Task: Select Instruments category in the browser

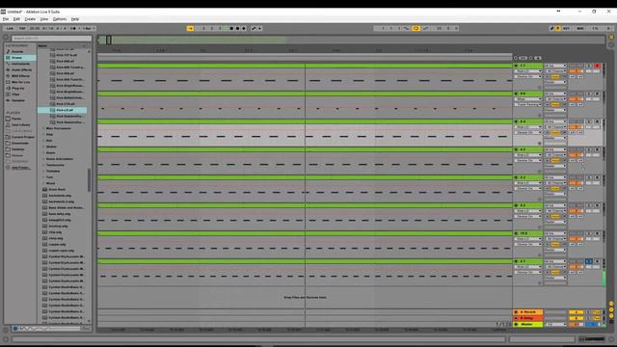Action: [20, 64]
